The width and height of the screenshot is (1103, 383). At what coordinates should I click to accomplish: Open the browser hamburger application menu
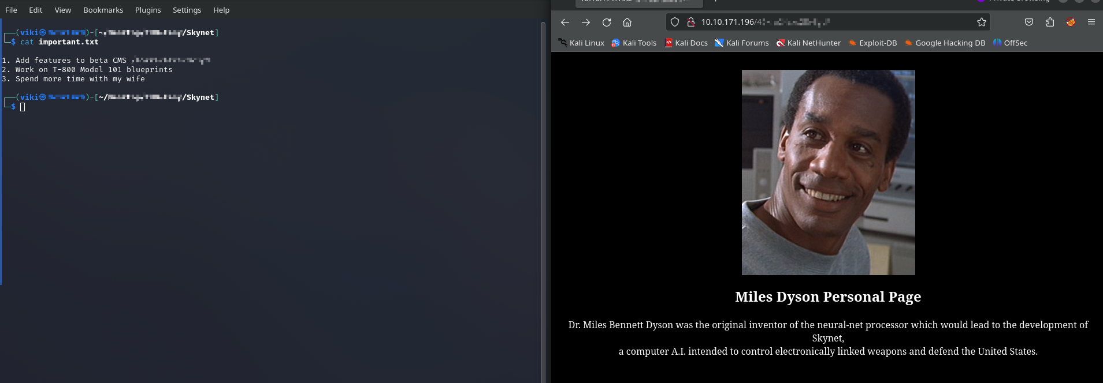point(1091,22)
